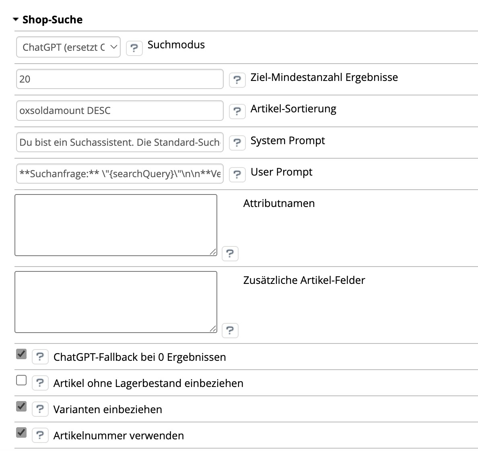
Task: Open help for Ziel-Mindestanzahl Ergebnisse
Action: tap(237, 80)
